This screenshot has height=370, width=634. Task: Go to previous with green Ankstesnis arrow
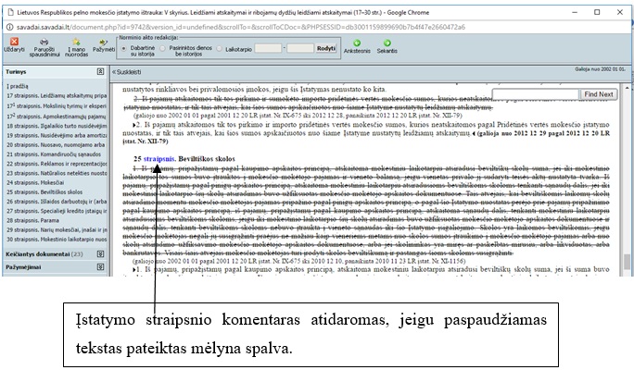[357, 43]
